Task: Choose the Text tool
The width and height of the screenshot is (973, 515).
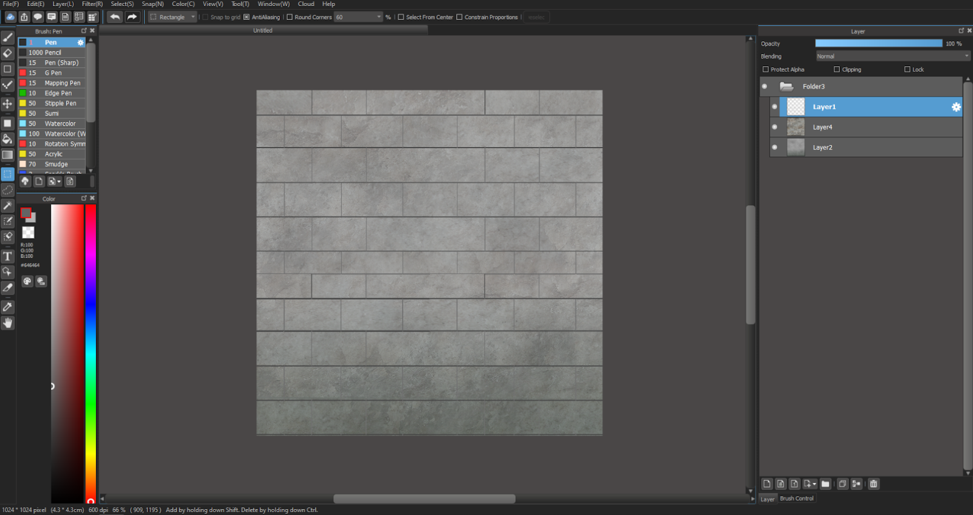Action: [x=7, y=256]
